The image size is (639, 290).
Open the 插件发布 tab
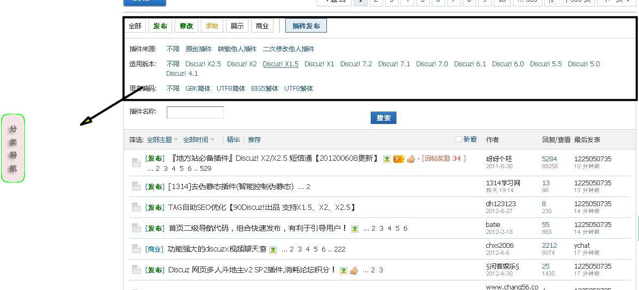tap(306, 26)
